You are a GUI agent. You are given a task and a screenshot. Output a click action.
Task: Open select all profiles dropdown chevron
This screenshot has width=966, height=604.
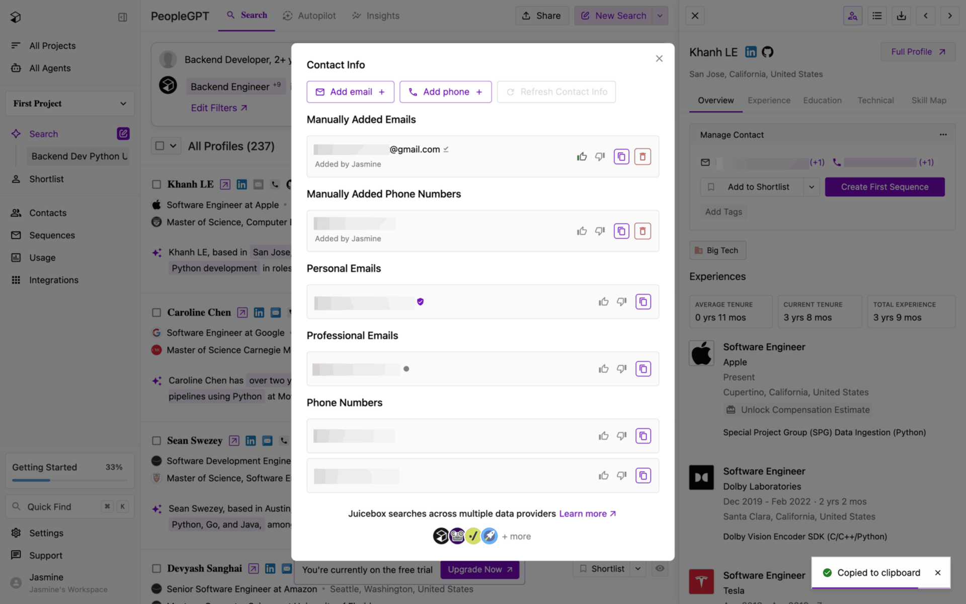tap(173, 146)
